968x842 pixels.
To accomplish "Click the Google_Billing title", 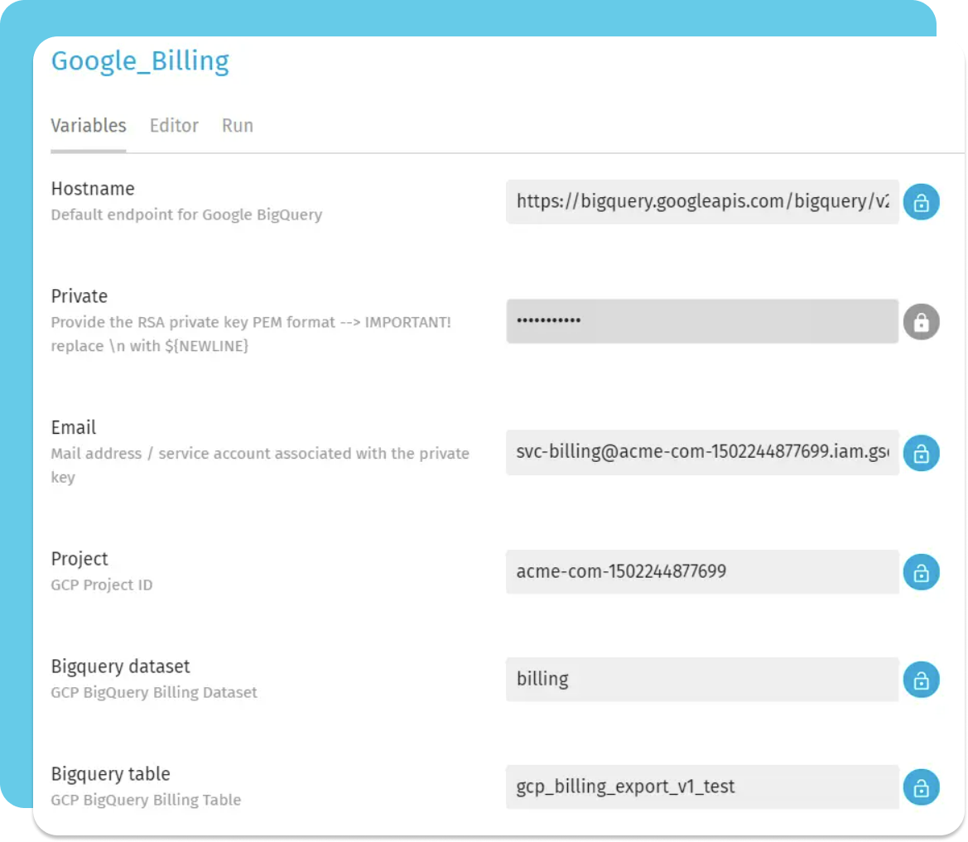I will point(140,60).
